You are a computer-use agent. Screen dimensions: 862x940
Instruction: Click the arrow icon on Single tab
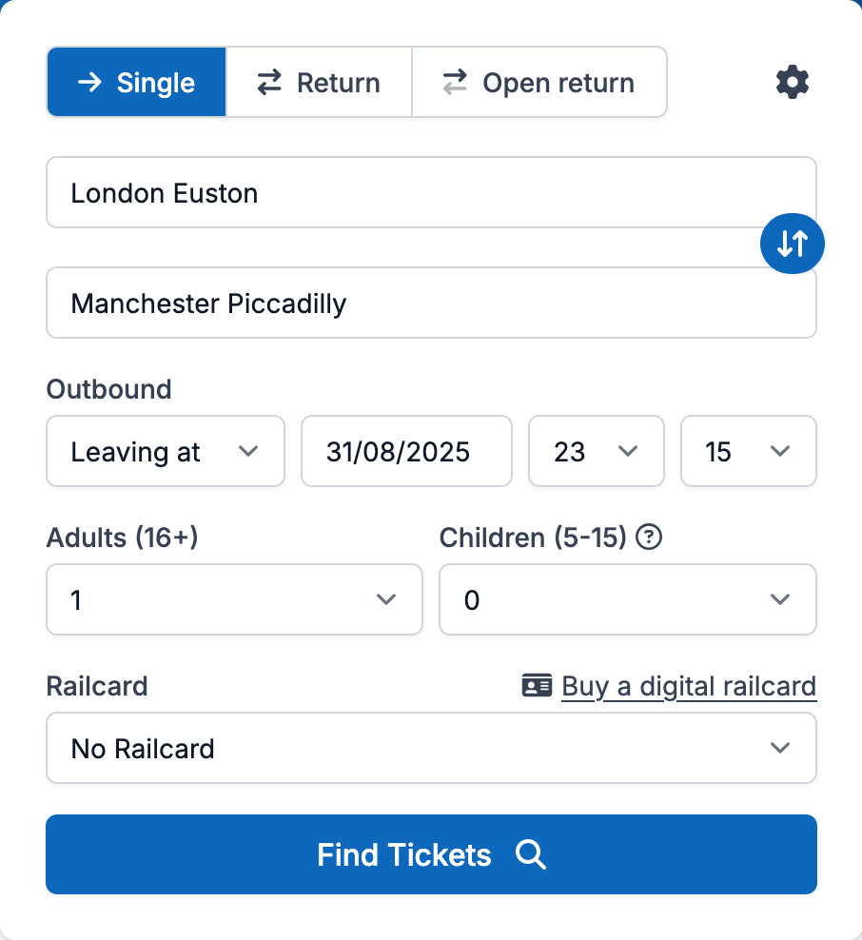point(89,82)
